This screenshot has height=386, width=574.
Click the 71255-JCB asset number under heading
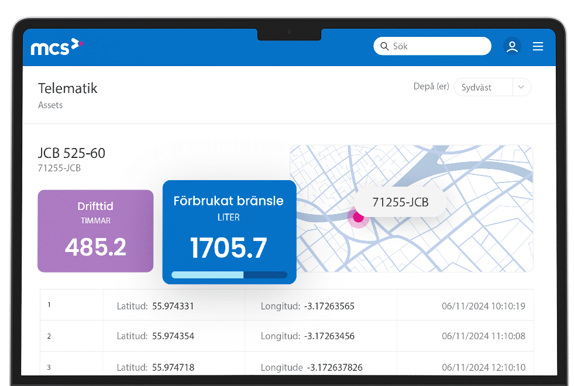tap(59, 168)
